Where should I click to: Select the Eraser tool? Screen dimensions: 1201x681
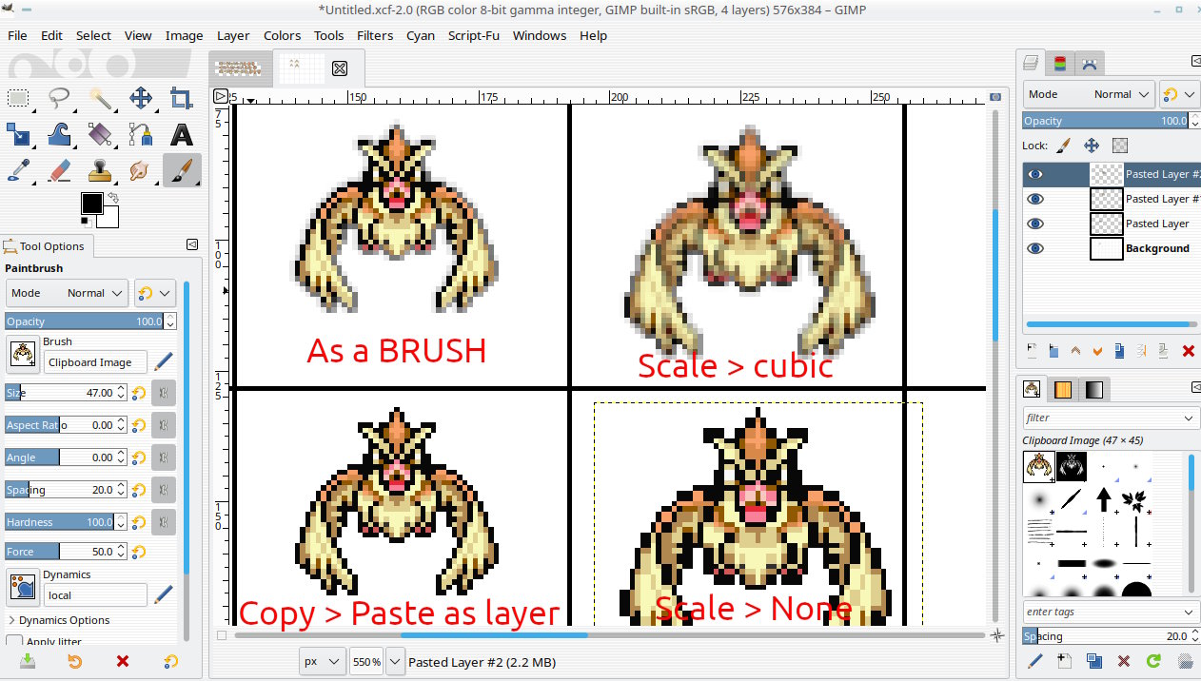(60, 170)
